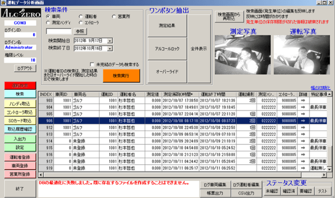Open detail arrow for row 906
Screen dimensions: 335x198
pos(302,121)
